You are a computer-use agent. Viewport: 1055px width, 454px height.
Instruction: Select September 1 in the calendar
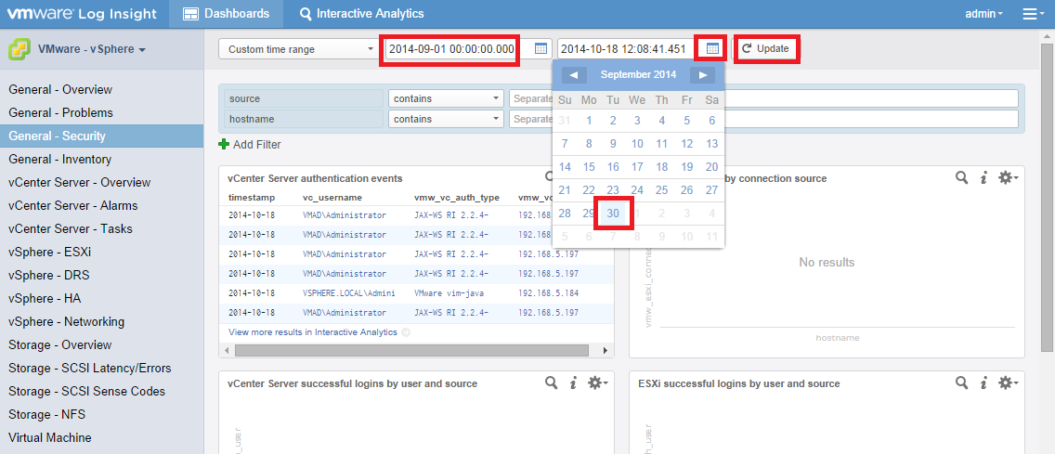[x=589, y=121]
